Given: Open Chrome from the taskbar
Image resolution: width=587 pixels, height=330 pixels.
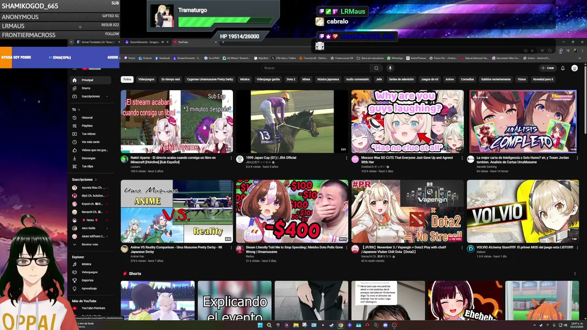Looking at the screenshot, I should point(341,325).
